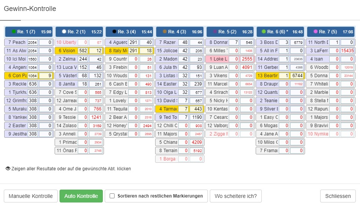Close the dialog with Schliessen

[338, 196]
